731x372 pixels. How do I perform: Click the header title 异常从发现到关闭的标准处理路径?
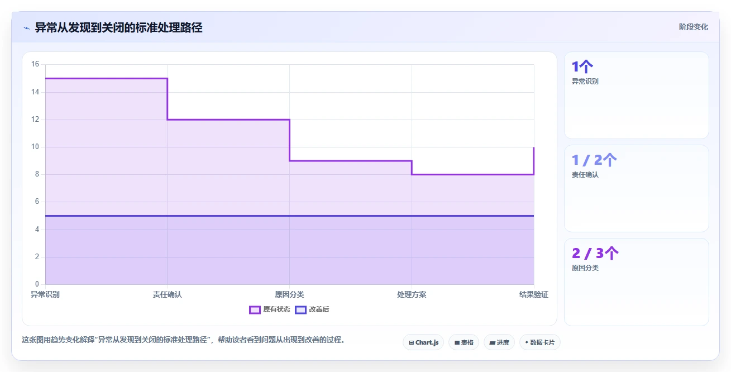(x=118, y=27)
